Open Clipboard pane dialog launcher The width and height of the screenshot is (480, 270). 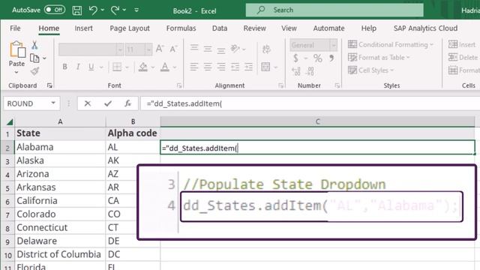[x=49, y=85]
